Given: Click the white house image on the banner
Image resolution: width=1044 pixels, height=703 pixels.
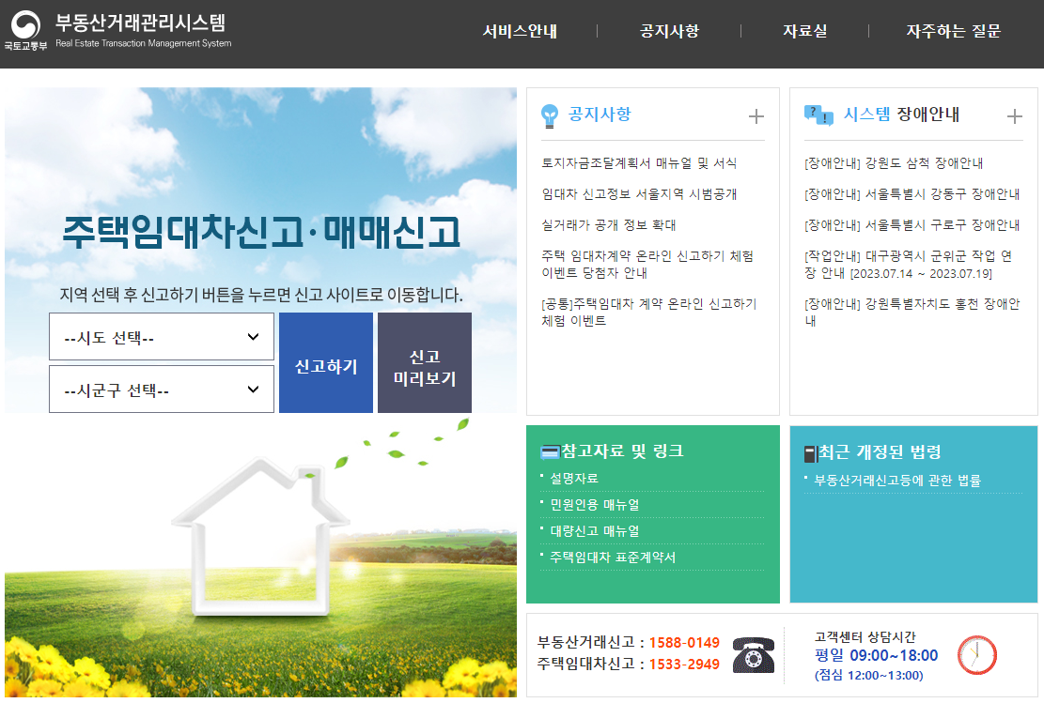Looking at the screenshot, I should click(260, 535).
